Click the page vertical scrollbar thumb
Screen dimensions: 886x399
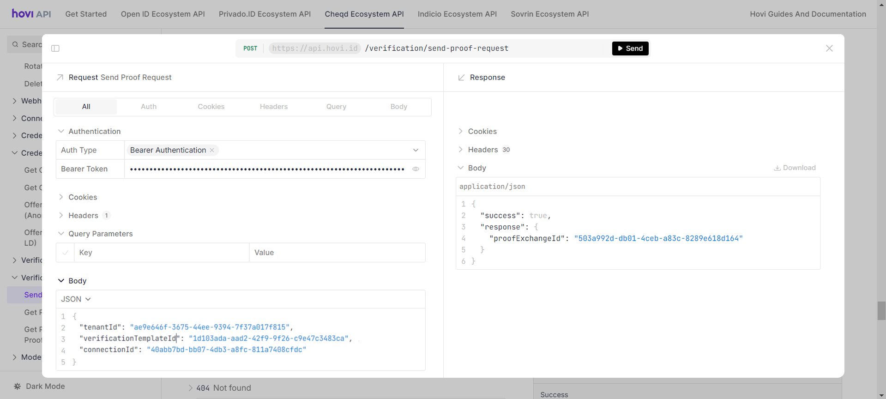[x=881, y=310]
